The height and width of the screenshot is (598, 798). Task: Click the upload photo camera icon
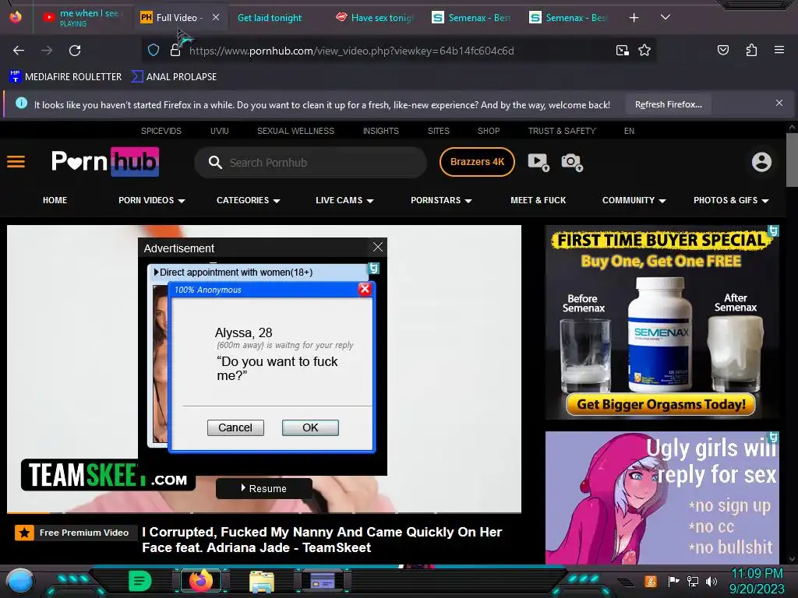[571, 162]
